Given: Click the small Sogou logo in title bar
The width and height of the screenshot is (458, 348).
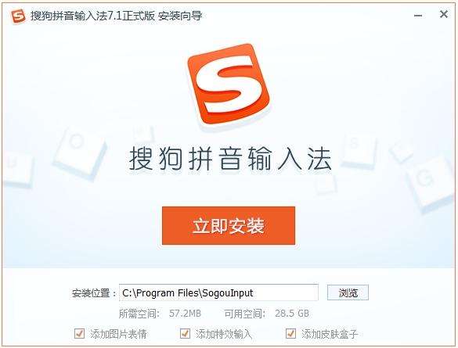Looking at the screenshot, I should click(18, 16).
